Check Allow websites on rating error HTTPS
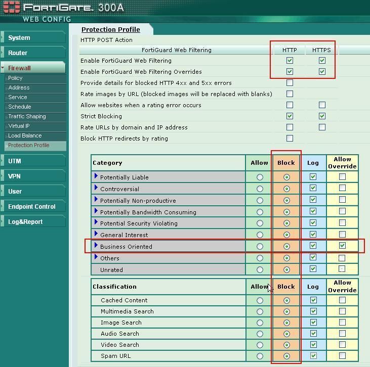 322,105
